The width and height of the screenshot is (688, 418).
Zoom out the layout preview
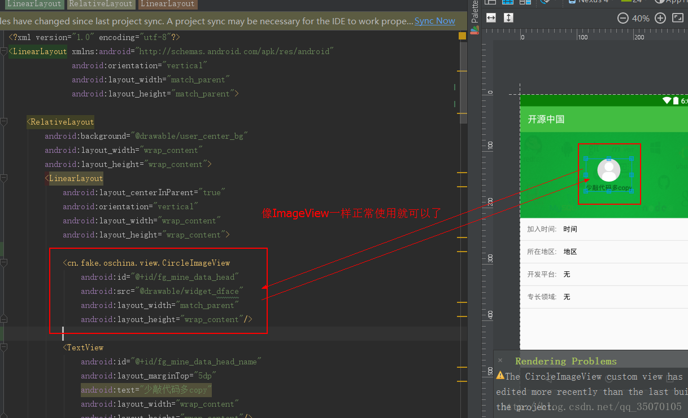[x=623, y=18]
